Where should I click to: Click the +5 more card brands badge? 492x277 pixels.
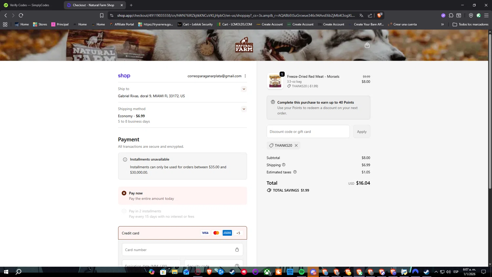pos(238,233)
